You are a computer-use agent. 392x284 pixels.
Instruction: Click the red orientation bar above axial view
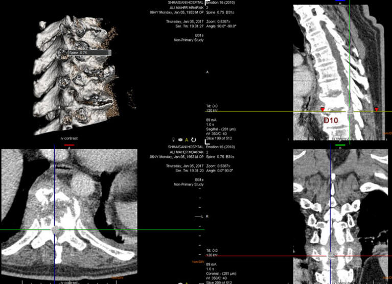point(69,145)
